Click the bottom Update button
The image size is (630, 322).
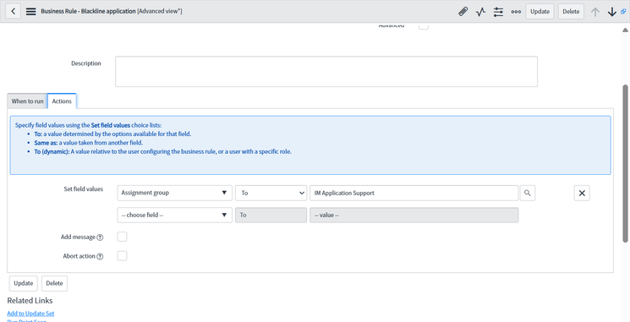tap(24, 283)
